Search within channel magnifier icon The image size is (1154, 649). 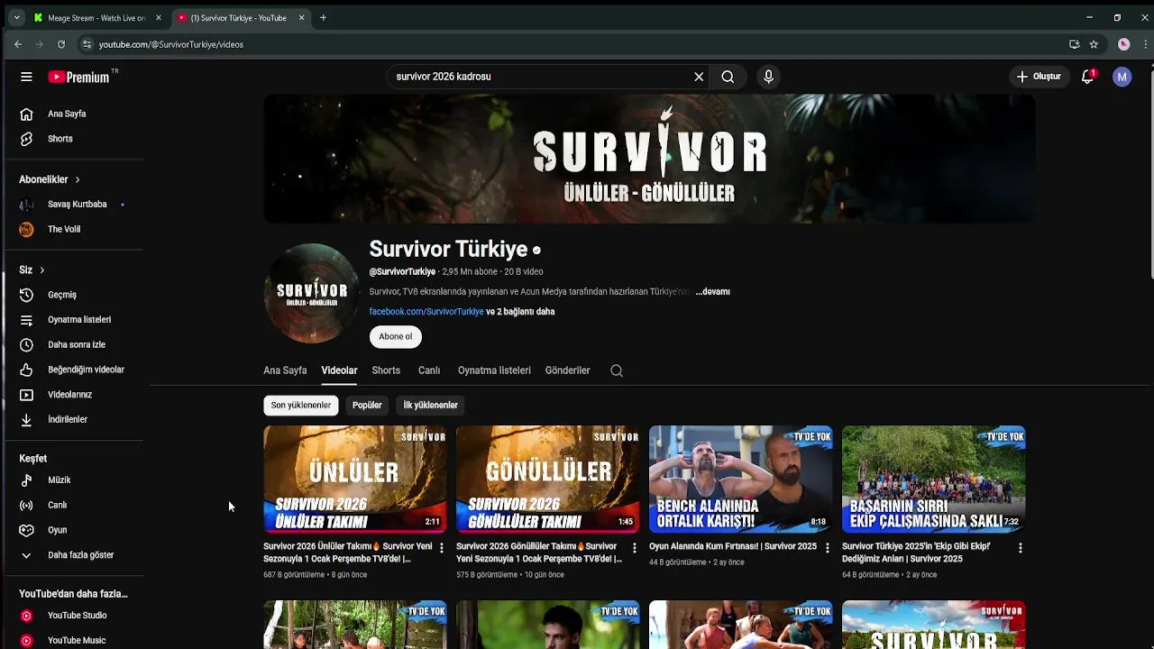pos(617,370)
